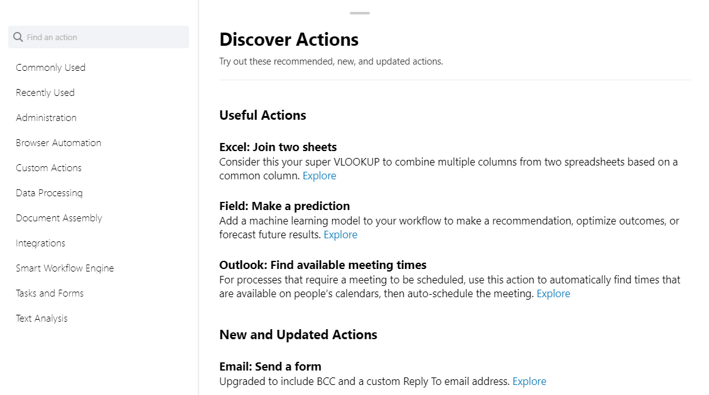Select Recently Used in the sidebar
The height and width of the screenshot is (395, 709).
(45, 93)
